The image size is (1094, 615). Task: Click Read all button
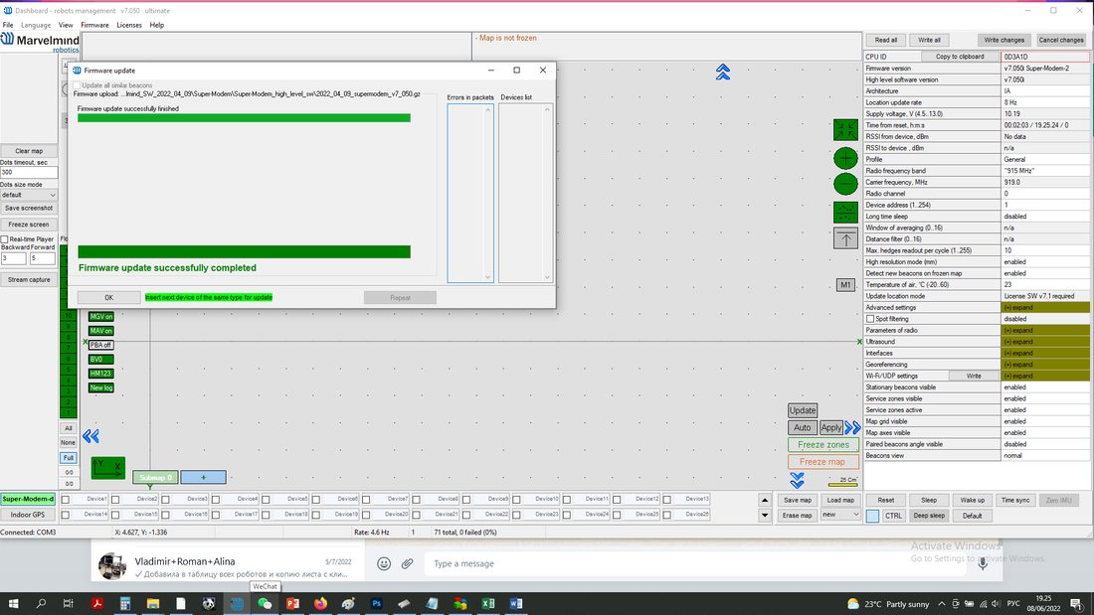[x=886, y=40]
